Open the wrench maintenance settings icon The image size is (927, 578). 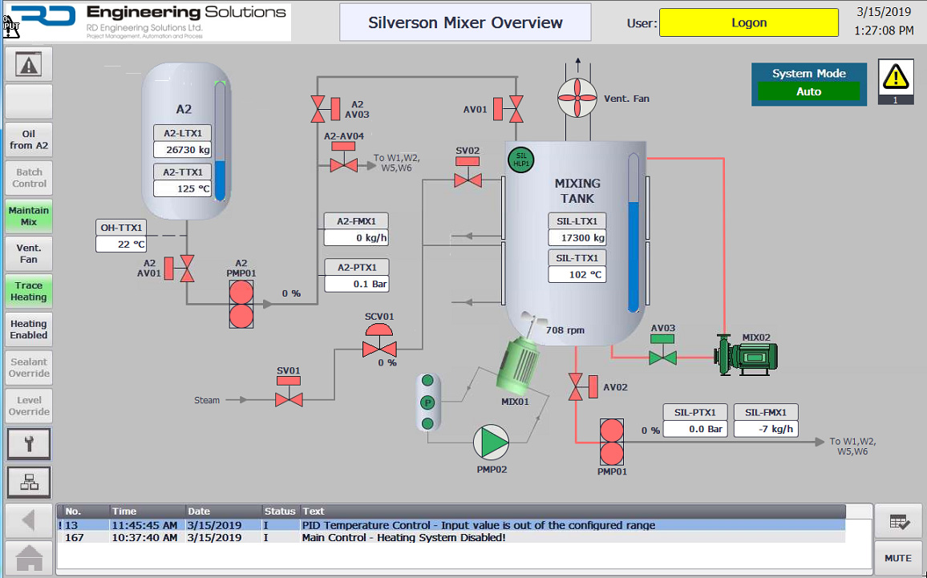[29, 443]
